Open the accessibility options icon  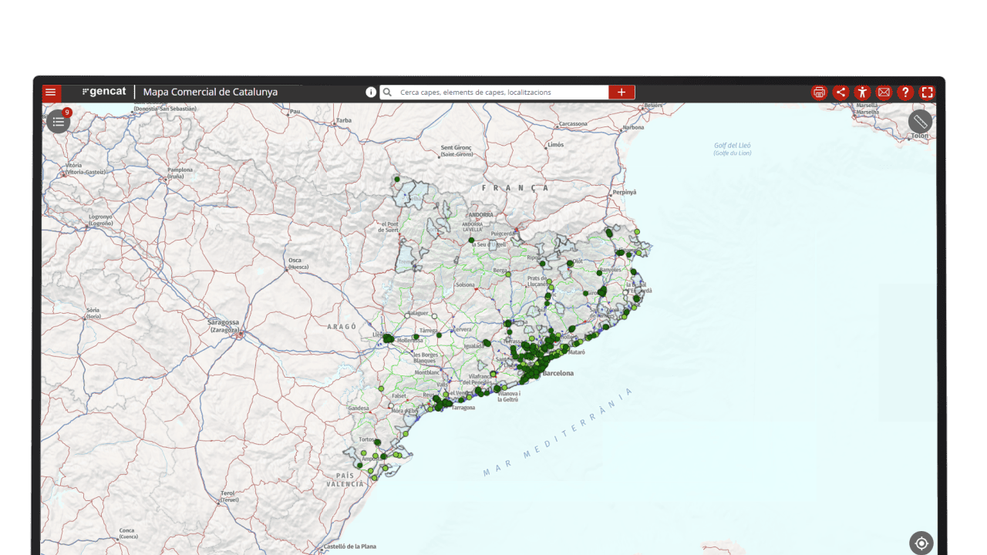coord(862,92)
